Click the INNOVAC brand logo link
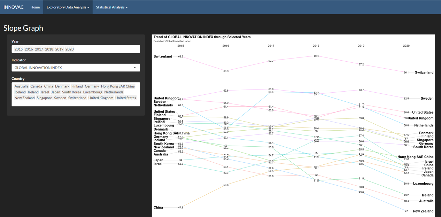This screenshot has width=441, height=217. 14,7
